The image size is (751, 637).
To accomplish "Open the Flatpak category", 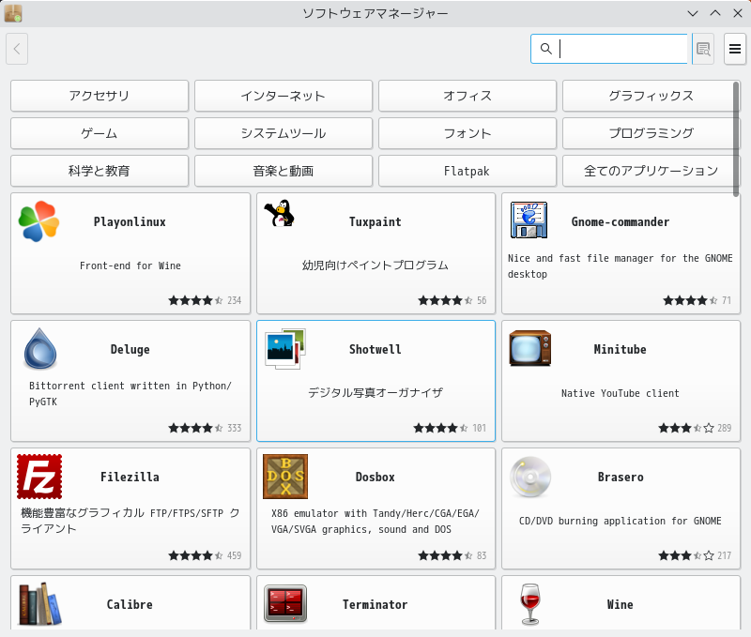I will point(467,171).
